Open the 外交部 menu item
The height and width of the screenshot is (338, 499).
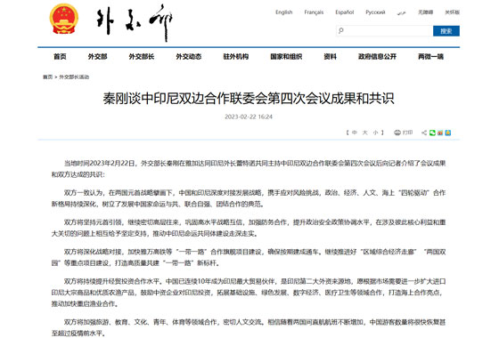point(98,57)
